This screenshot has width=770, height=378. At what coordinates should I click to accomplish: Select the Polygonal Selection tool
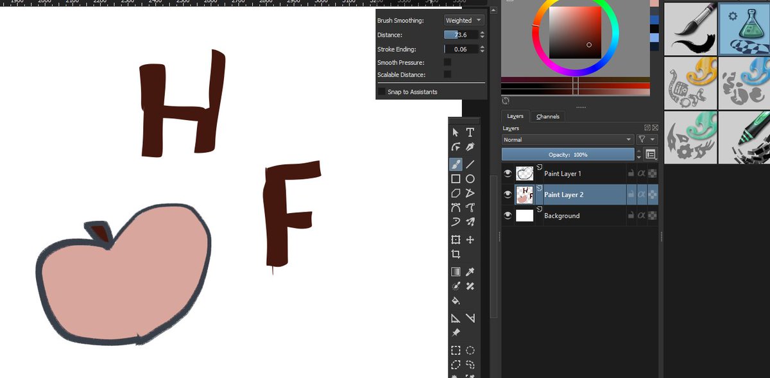456,365
